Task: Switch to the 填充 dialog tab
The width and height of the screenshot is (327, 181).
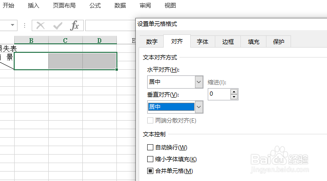Action: 253,42
